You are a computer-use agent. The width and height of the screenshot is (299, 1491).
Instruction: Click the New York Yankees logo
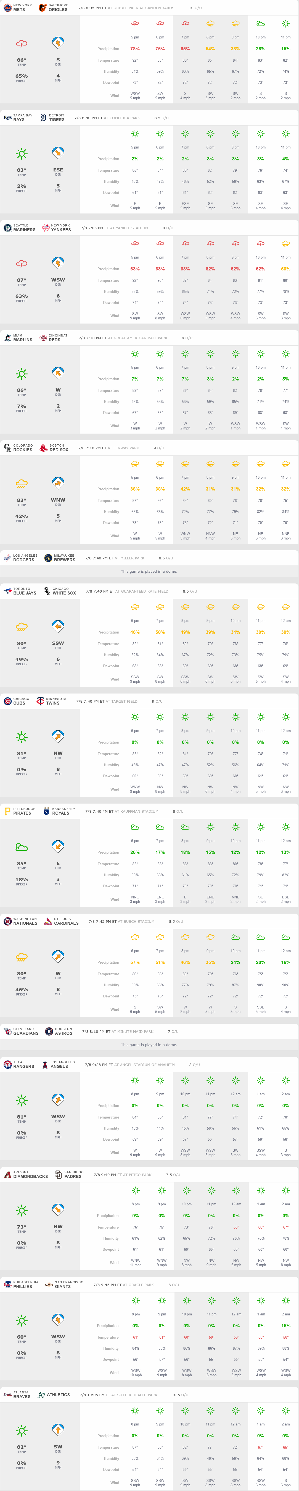(x=46, y=228)
